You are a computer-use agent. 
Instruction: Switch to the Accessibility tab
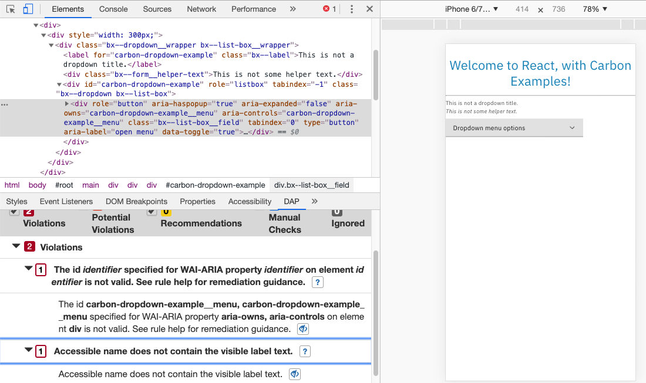249,201
